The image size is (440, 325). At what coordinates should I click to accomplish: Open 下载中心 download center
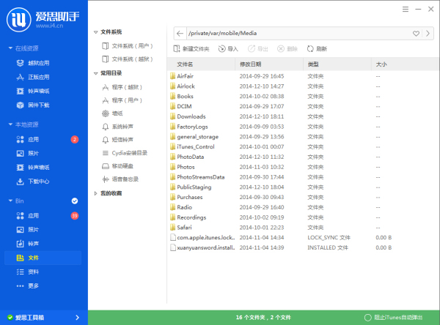pos(38,182)
